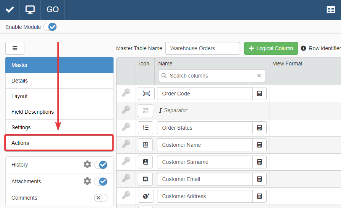Click the layout grid icon top right

(331, 10)
